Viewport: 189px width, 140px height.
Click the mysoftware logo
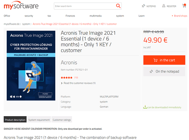[x=21, y=5]
